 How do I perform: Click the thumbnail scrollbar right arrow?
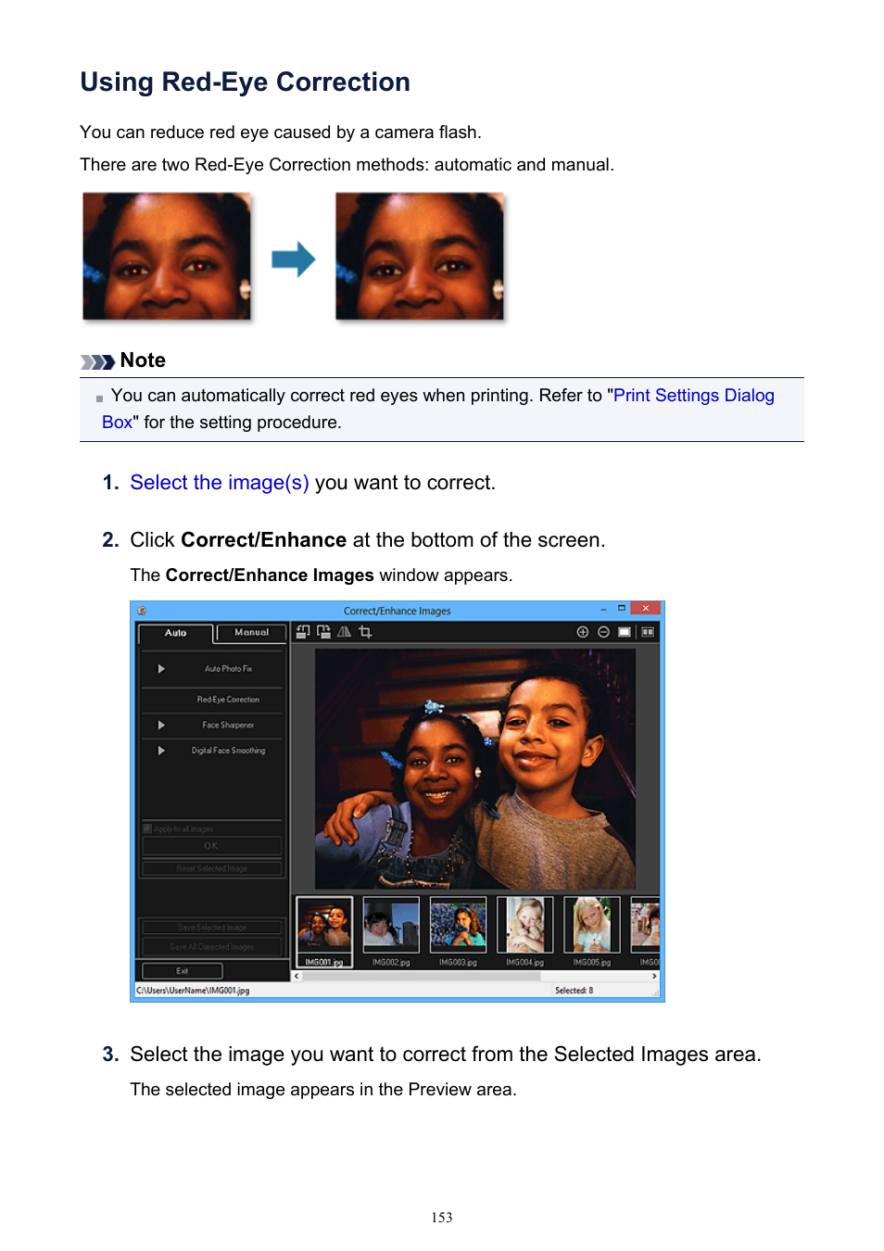(x=654, y=976)
